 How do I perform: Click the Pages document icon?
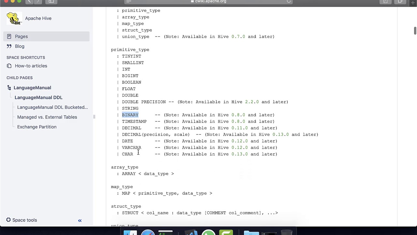click(9, 36)
